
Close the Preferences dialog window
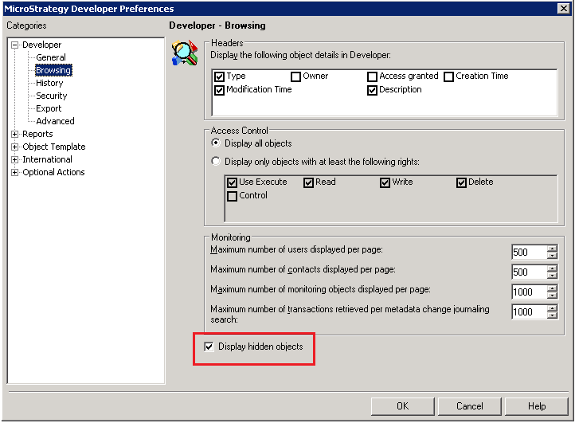click(x=564, y=9)
